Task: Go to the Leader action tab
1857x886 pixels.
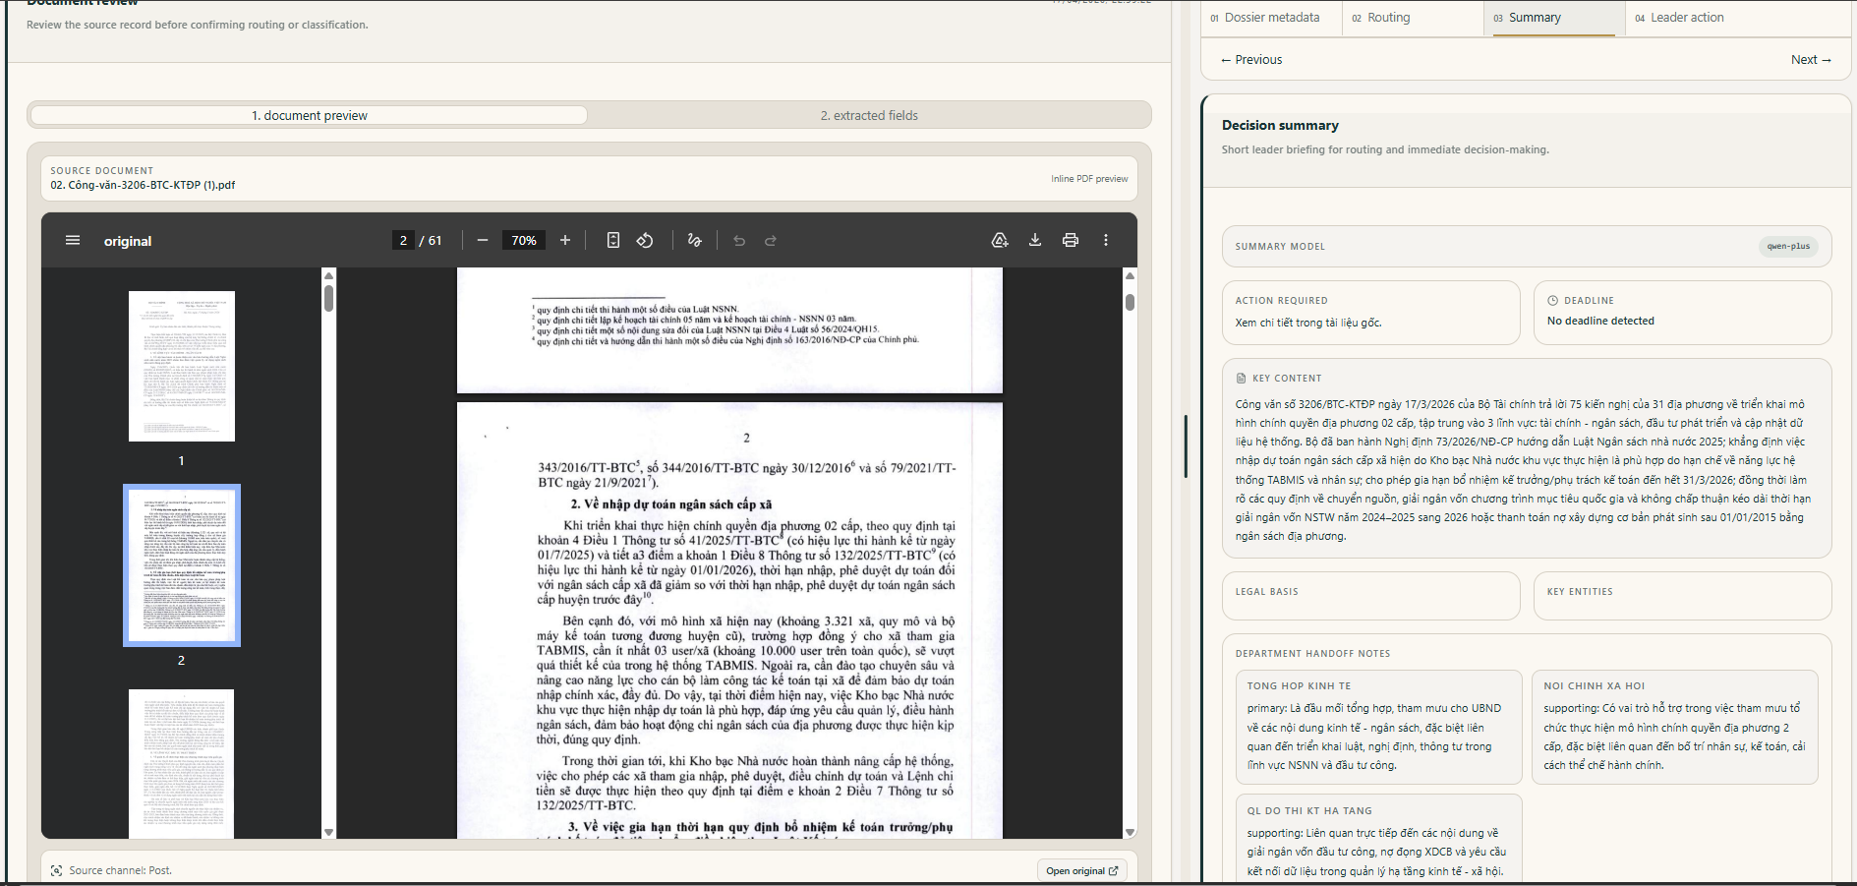Action: coord(1687,18)
